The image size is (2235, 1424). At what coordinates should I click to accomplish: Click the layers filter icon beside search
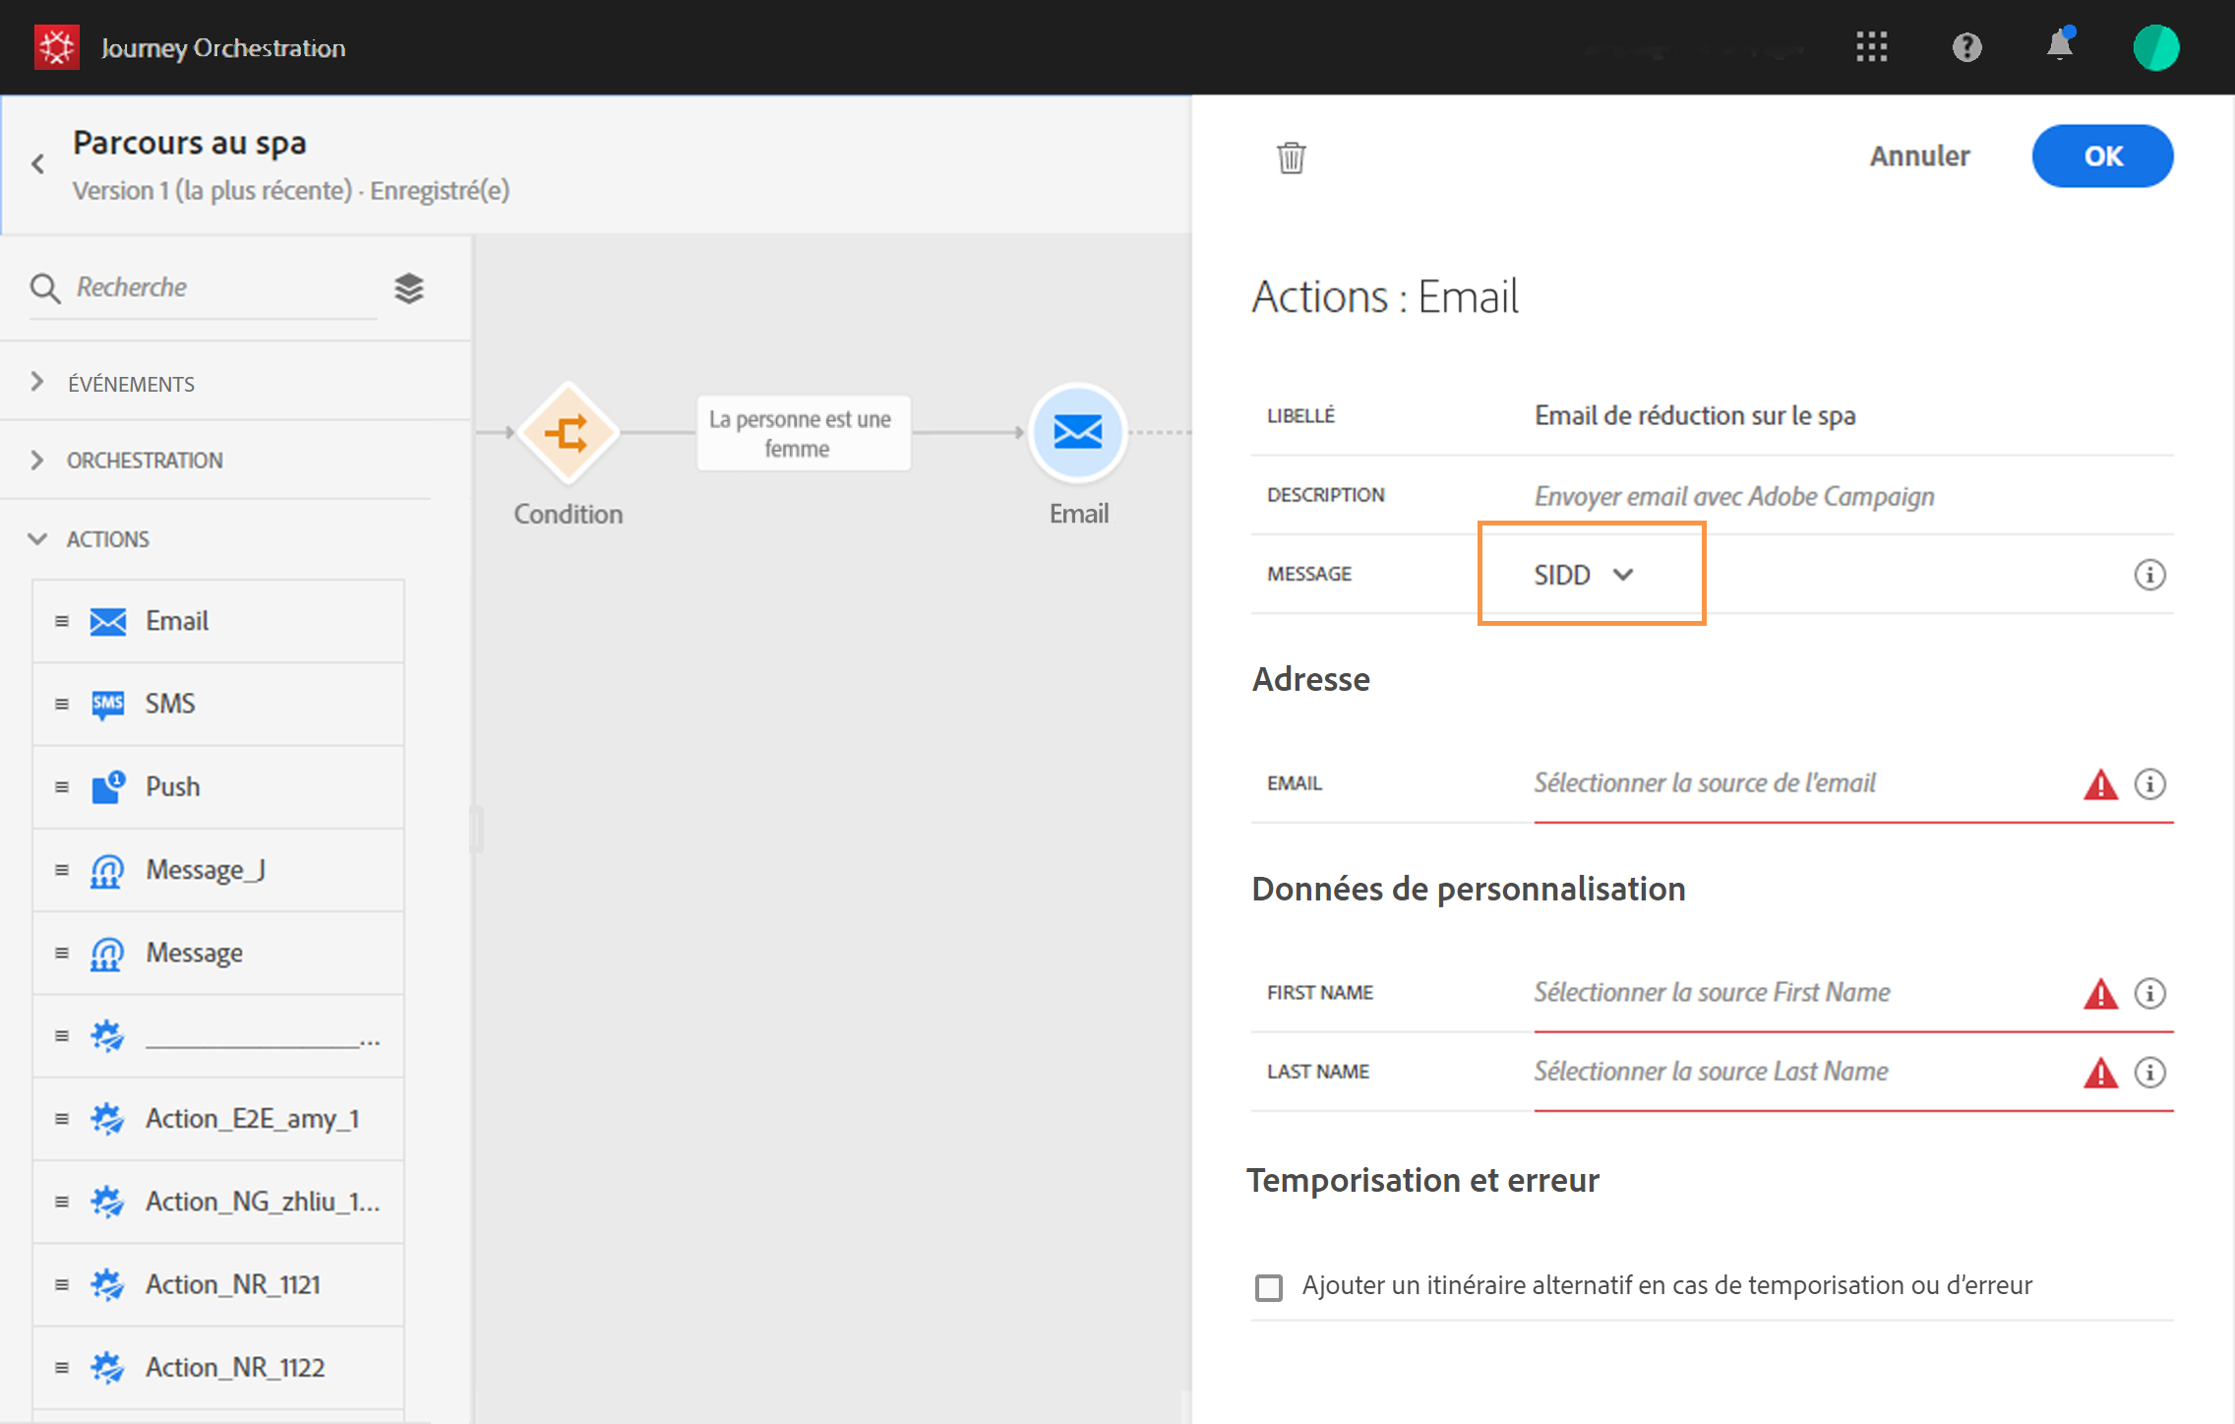[409, 287]
